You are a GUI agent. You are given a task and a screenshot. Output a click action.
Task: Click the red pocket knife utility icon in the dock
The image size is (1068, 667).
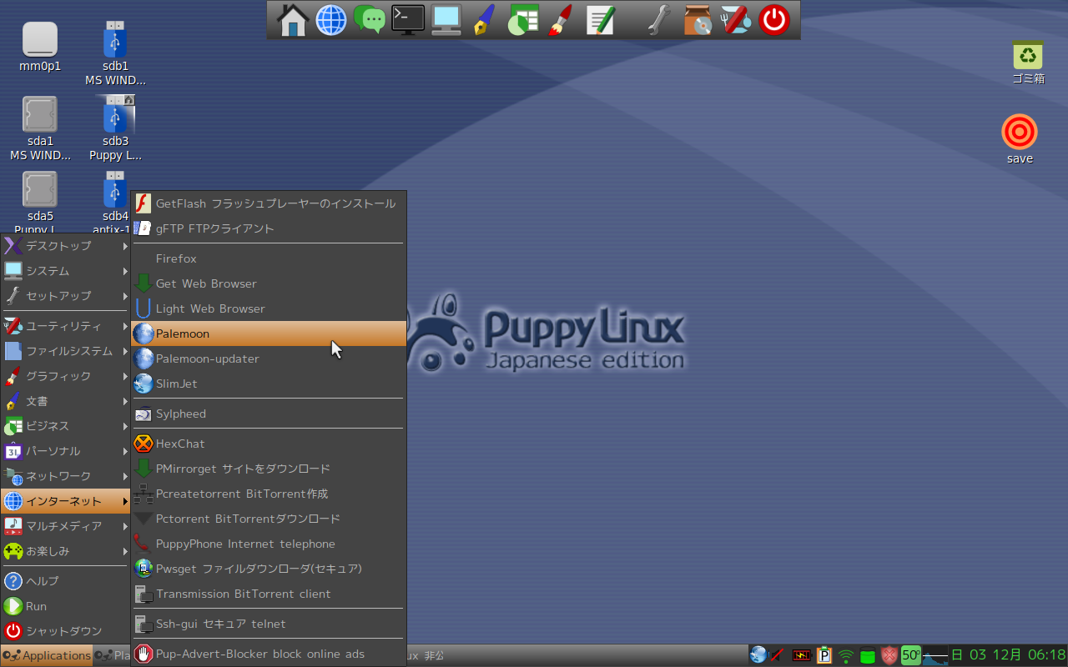[x=736, y=20]
